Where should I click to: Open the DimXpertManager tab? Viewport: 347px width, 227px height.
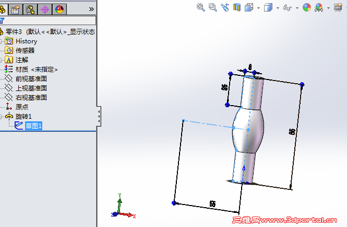[x=45, y=9]
